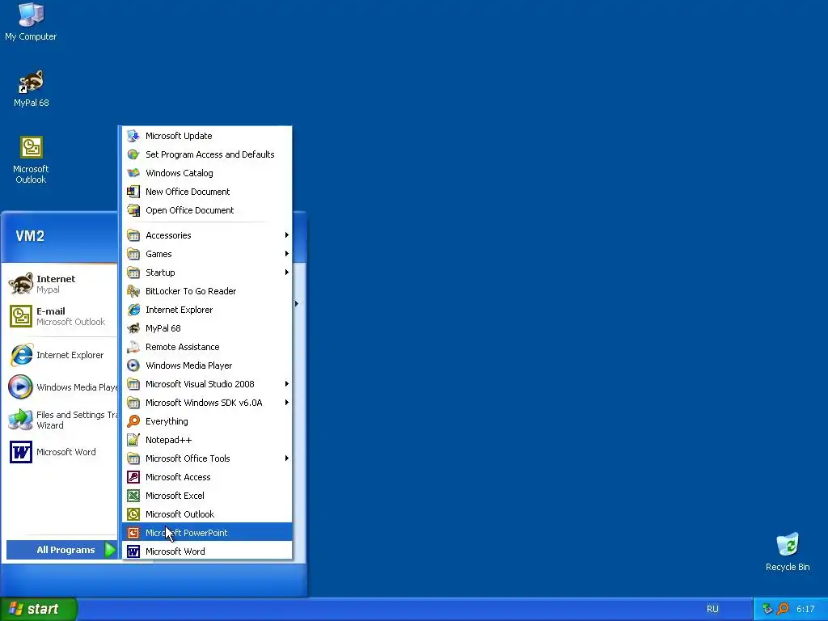Click the All Programs green arrow

(110, 550)
